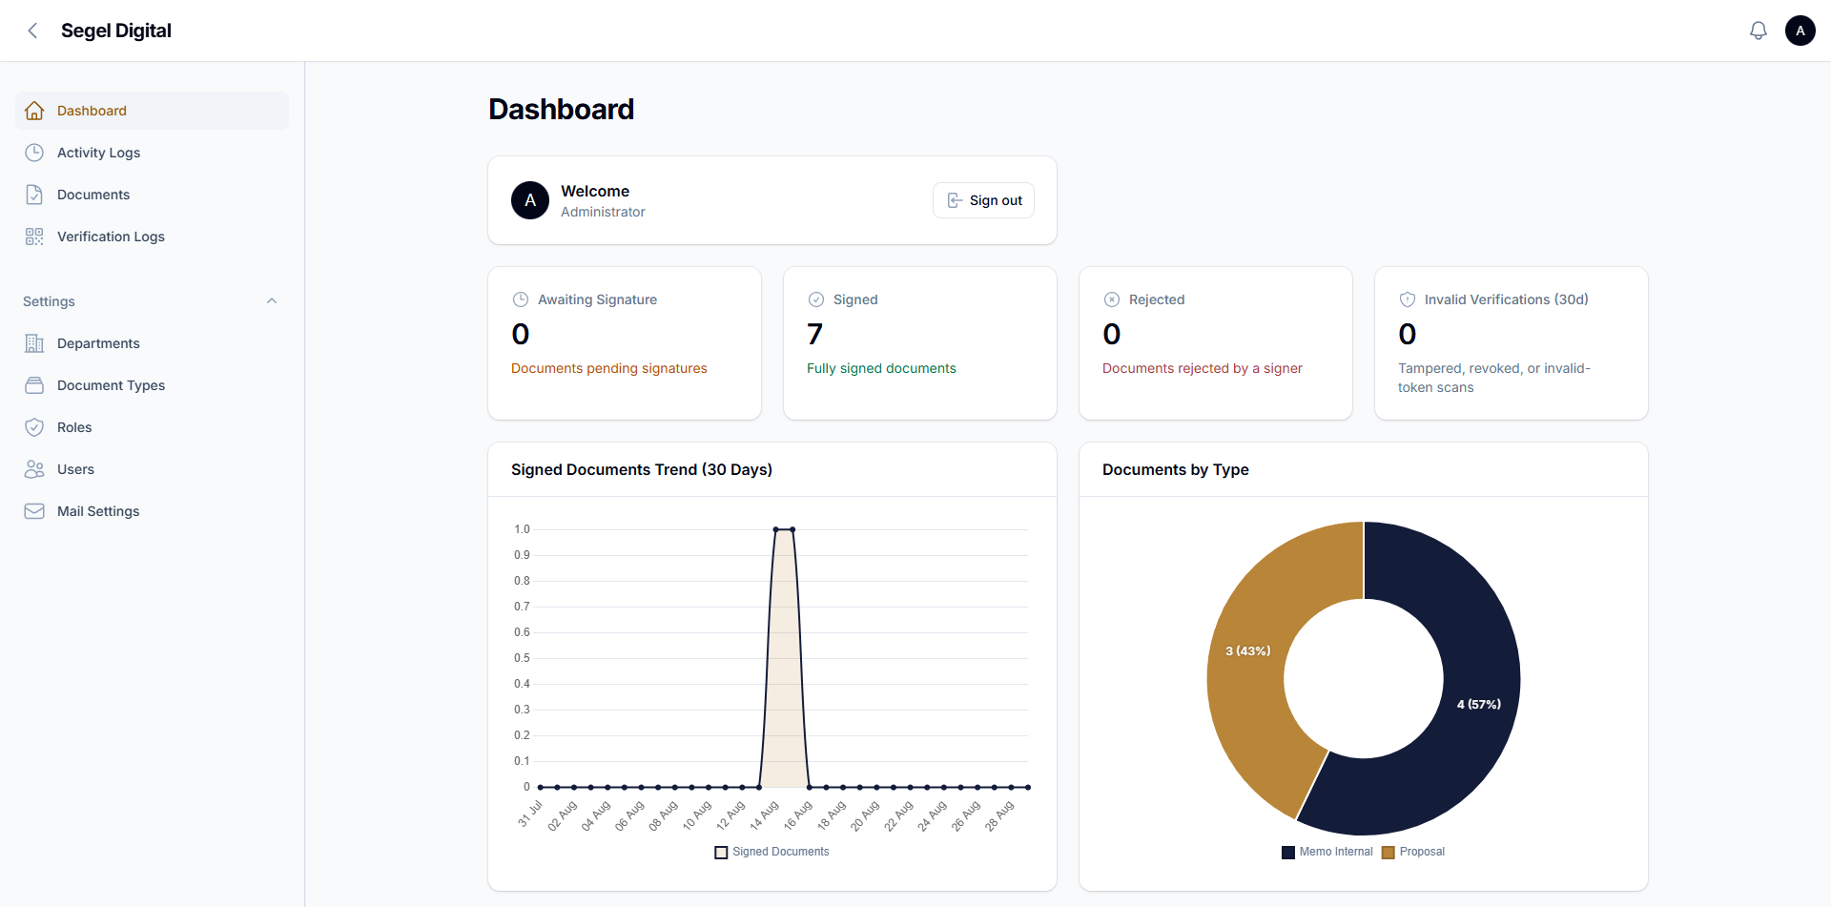Open Mail Settings
The height and width of the screenshot is (907, 1831).
[x=153, y=511]
